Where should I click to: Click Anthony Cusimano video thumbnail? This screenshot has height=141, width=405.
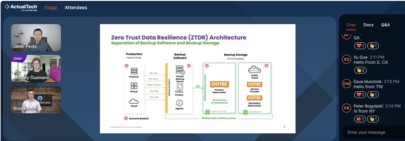pyautogui.click(x=36, y=68)
